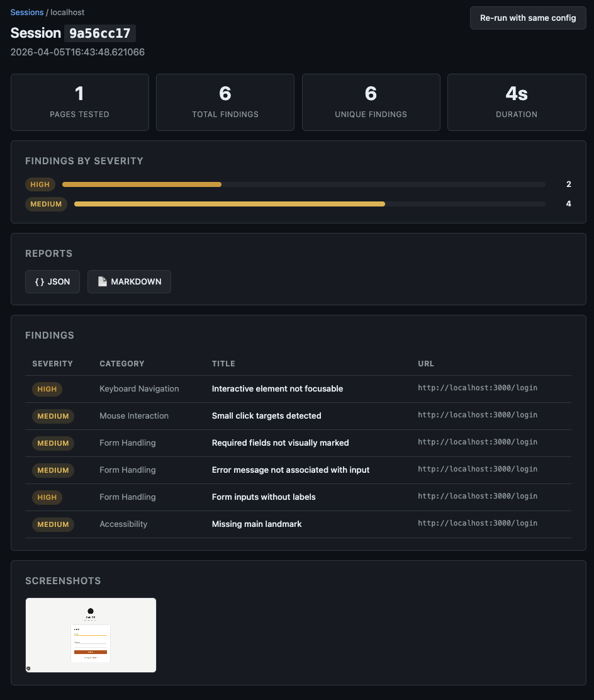
Task: Click MEDIUM badge in Small click targets row
Action: coord(53,416)
